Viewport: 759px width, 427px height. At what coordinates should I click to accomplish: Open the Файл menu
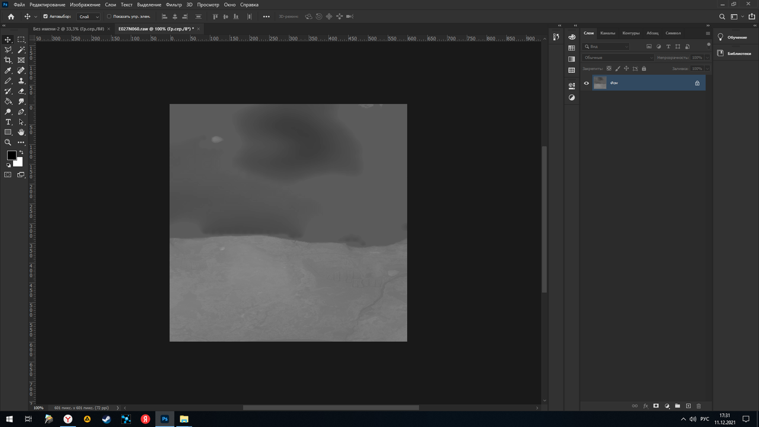pos(19,5)
